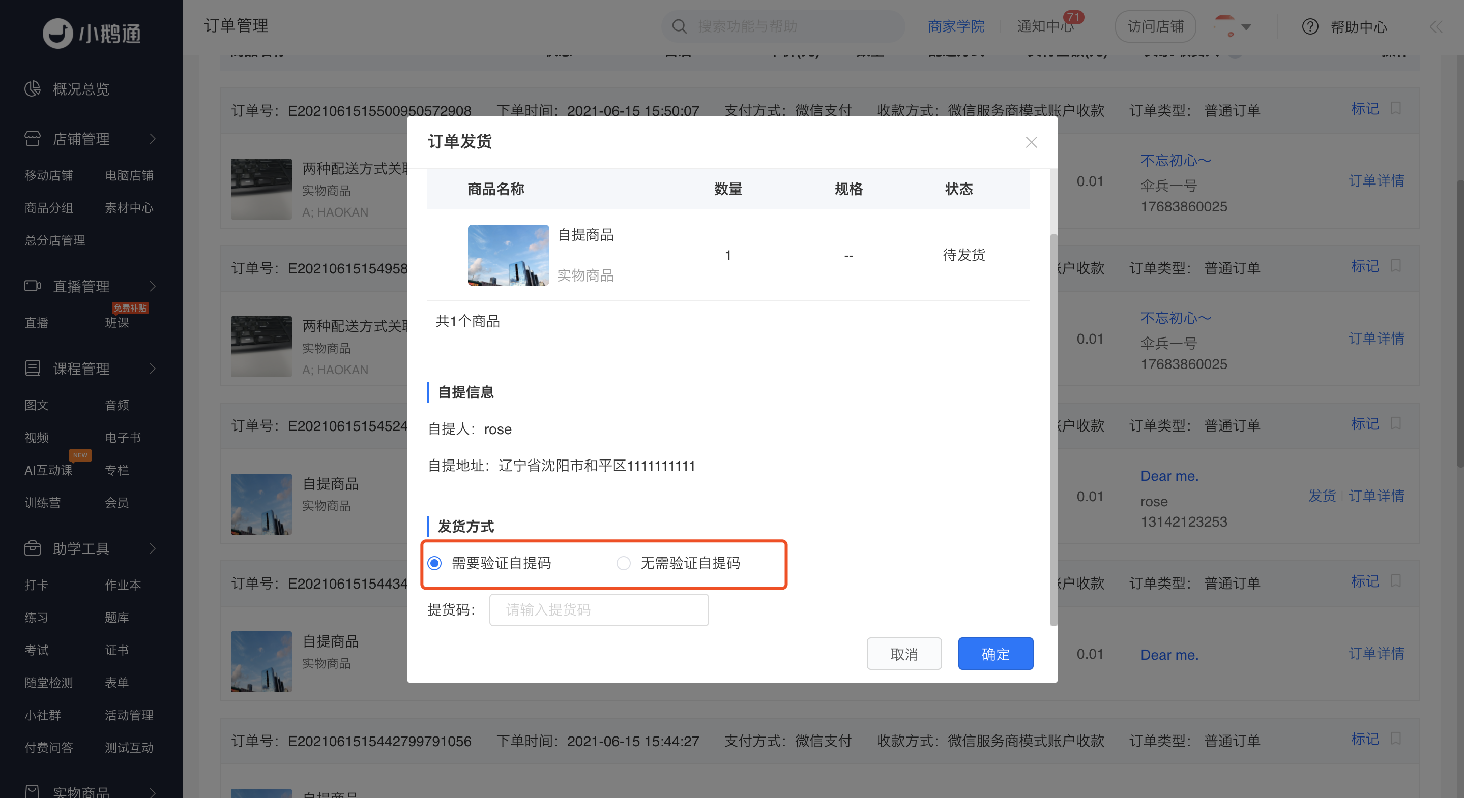The height and width of the screenshot is (798, 1464).
Task: Open 训练营 in sidebar
Action: (43, 502)
